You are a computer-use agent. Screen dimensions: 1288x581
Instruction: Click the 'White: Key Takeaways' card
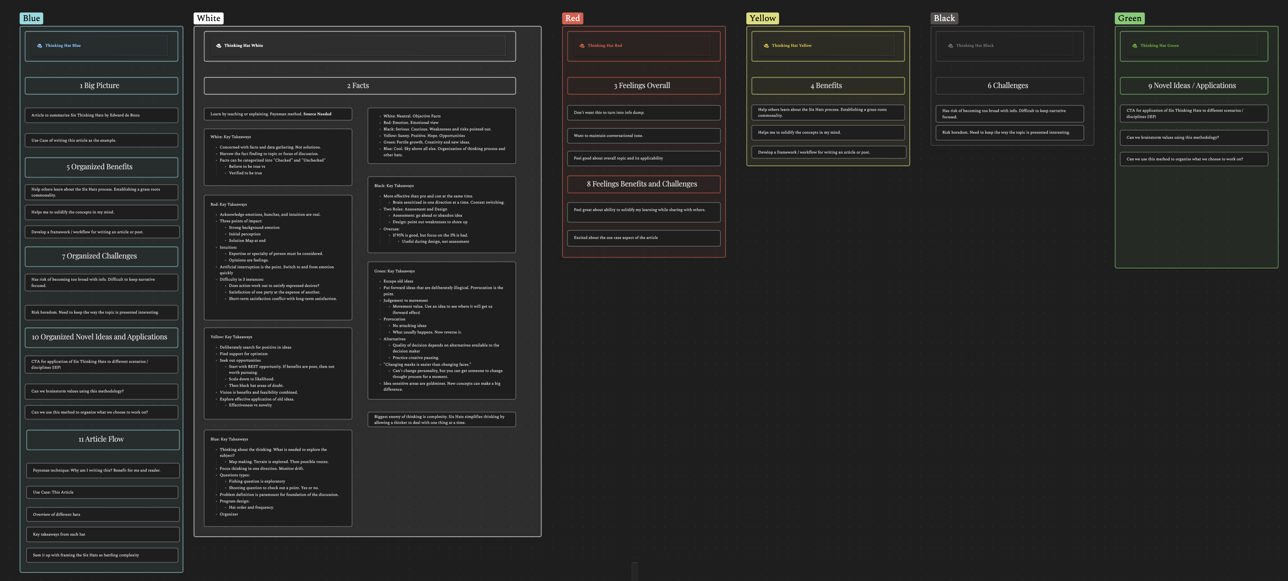(x=277, y=157)
